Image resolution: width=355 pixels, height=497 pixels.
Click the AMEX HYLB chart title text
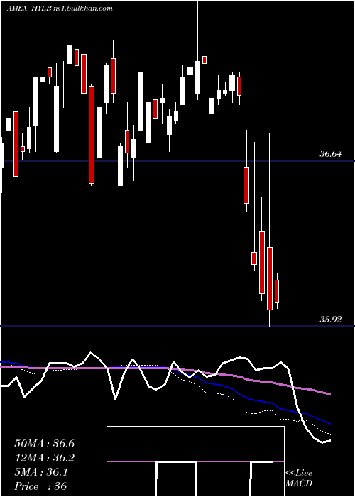pyautogui.click(x=60, y=9)
